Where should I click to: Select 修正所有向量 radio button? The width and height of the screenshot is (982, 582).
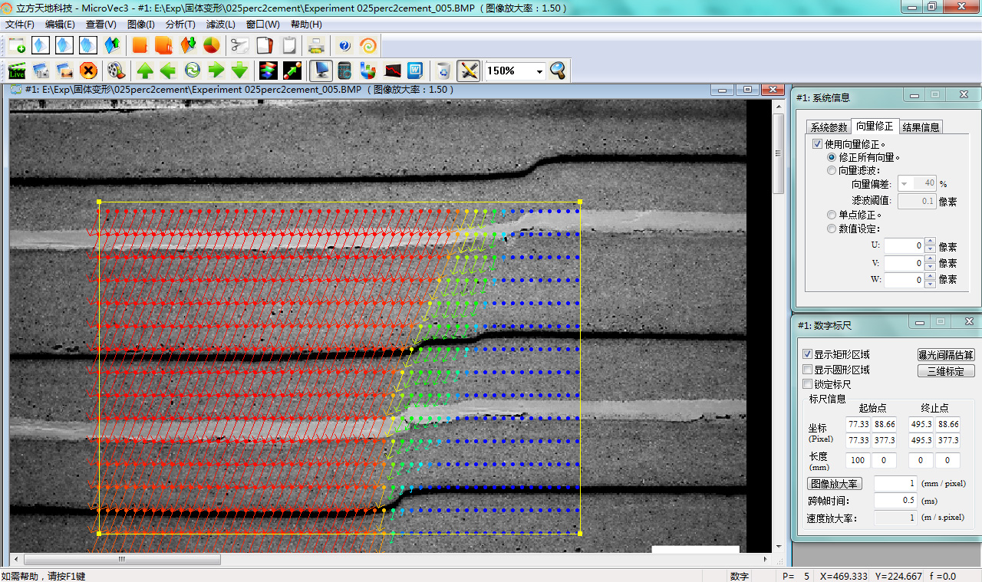coord(832,157)
